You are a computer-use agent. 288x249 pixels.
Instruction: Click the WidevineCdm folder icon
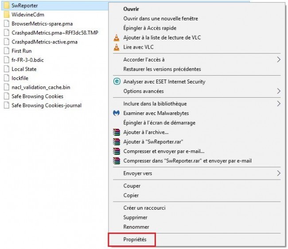click(x=7, y=15)
